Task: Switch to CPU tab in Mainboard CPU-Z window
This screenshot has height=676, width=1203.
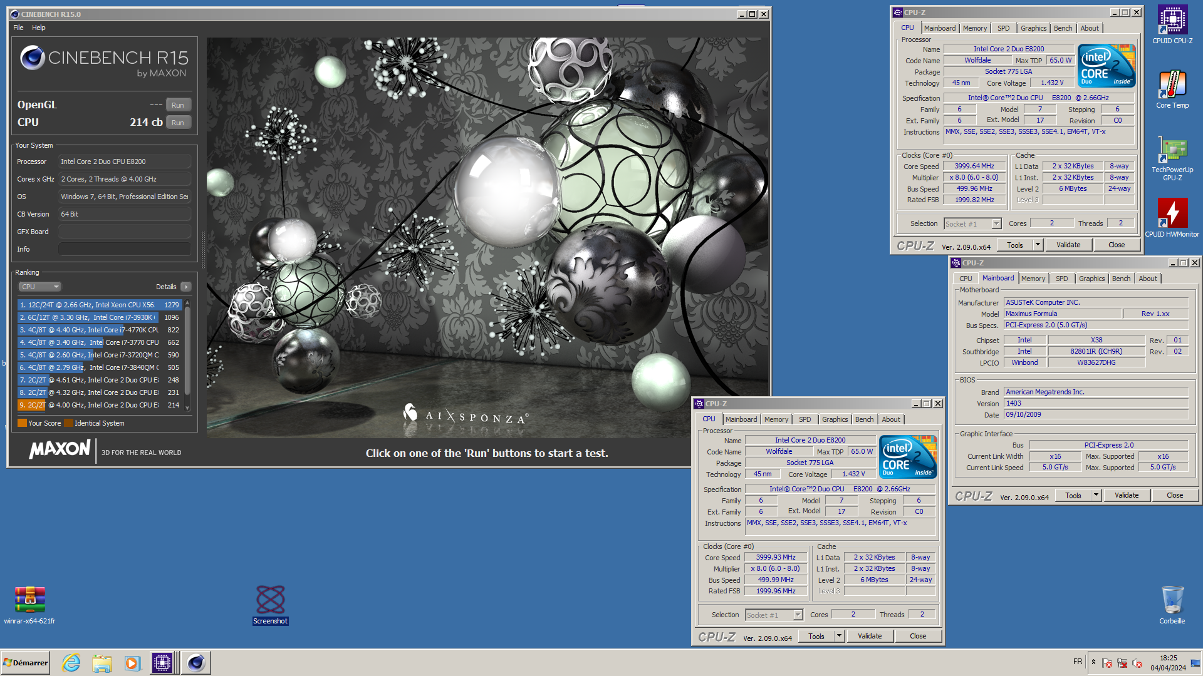Action: [x=966, y=279]
